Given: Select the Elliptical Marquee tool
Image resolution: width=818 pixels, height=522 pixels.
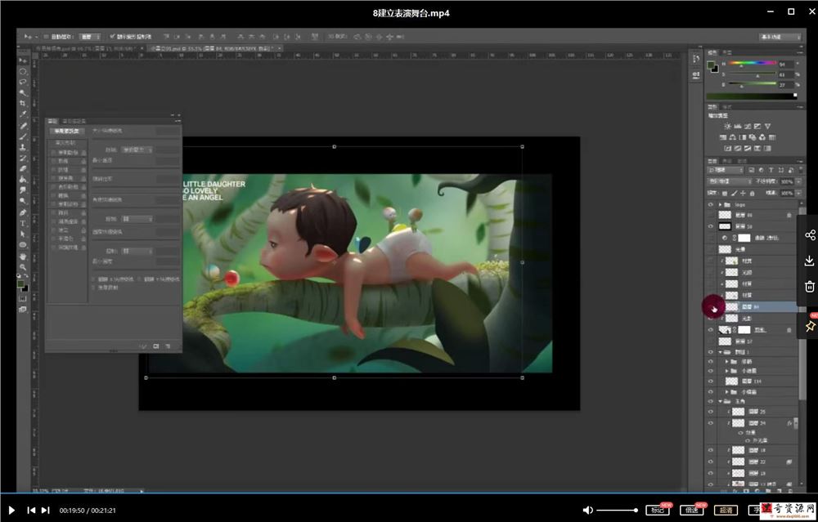Looking at the screenshot, I should coord(23,71).
